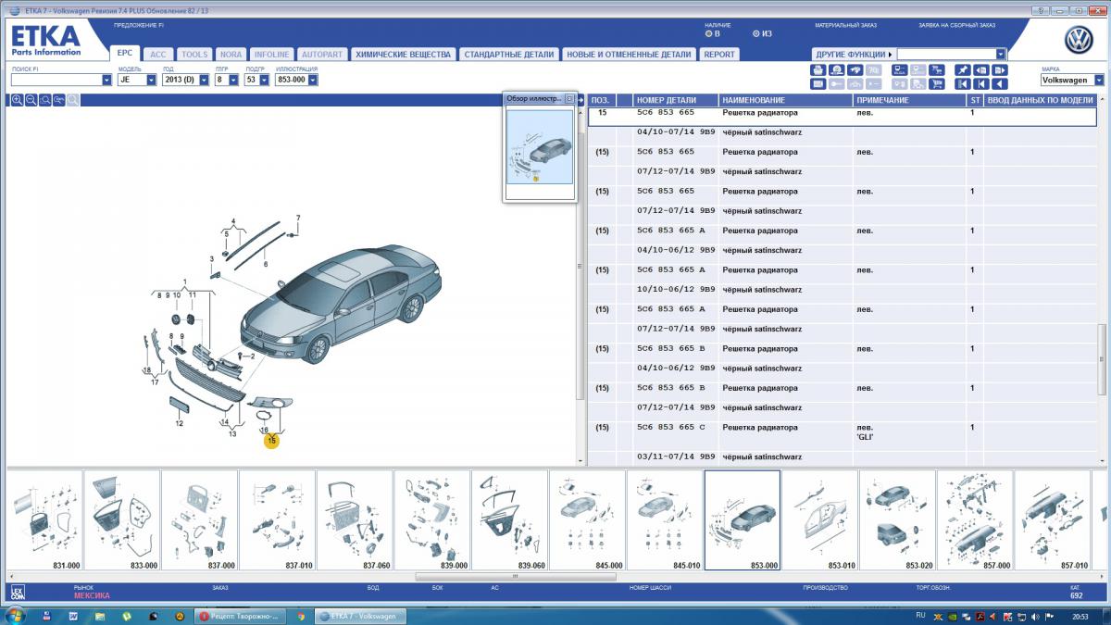Select thumbnail 853-010
This screenshot has width=1111, height=625.
[819, 520]
